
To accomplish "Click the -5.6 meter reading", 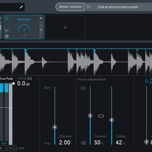I will 4,143.
